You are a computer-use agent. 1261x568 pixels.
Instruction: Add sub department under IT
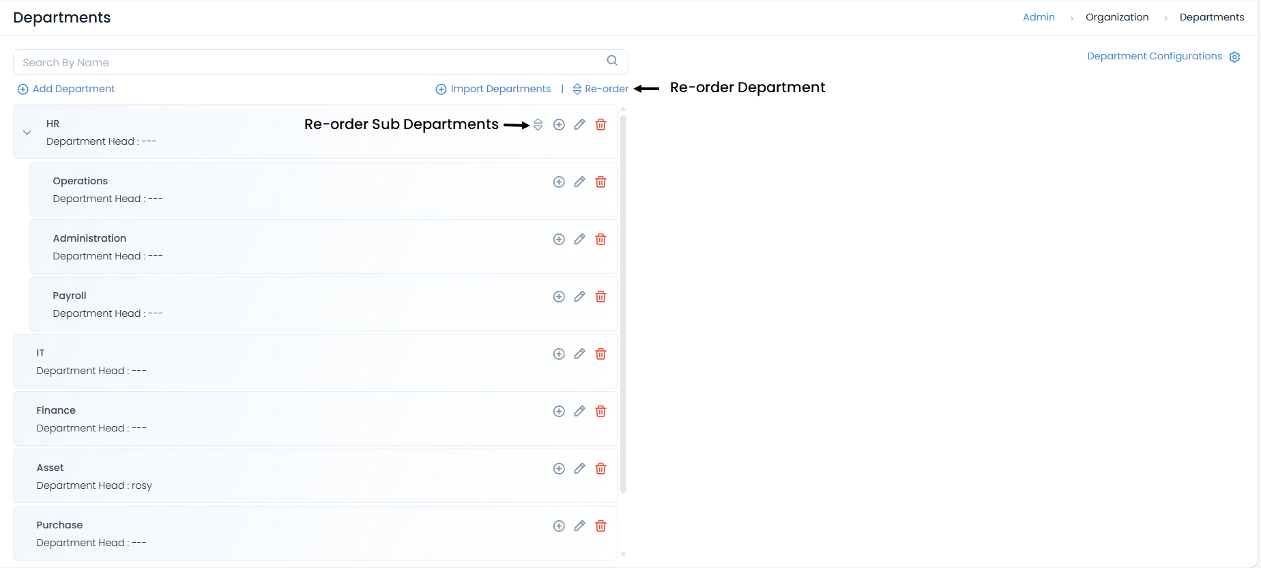click(x=559, y=354)
